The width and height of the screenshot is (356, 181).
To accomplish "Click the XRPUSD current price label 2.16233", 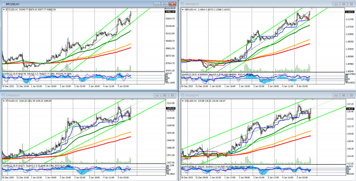I will point(349,12).
